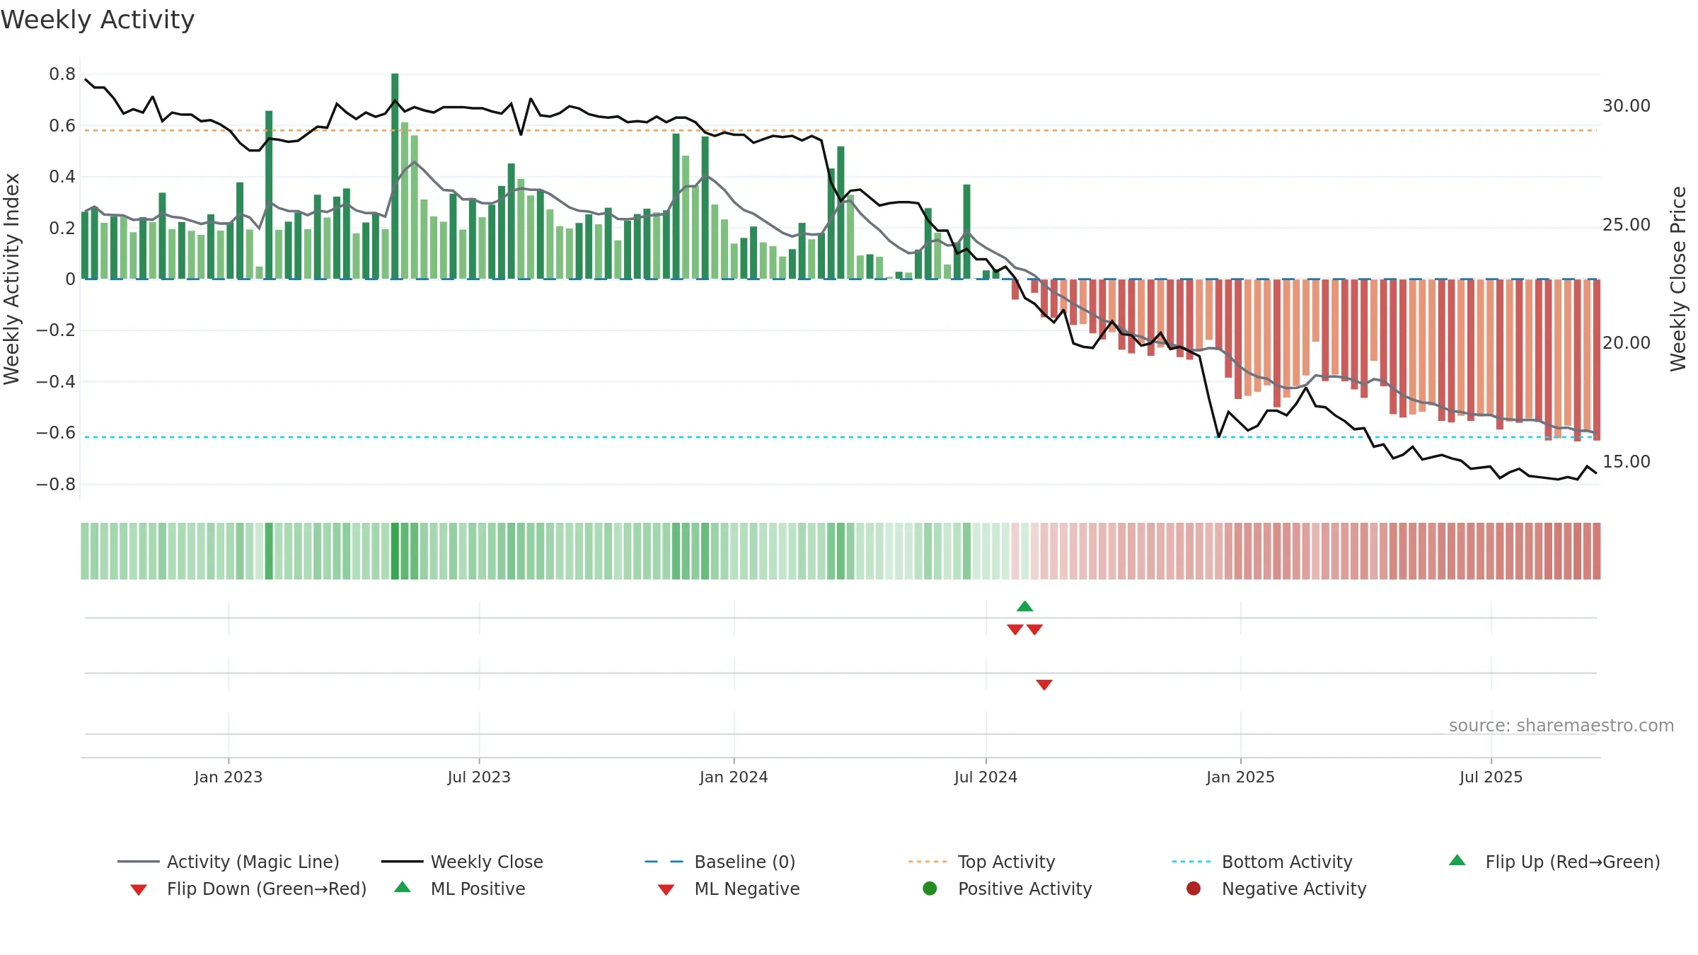The width and height of the screenshot is (1698, 955).
Task: Click the cyan dotted Bottom Activity line
Action: point(841,437)
